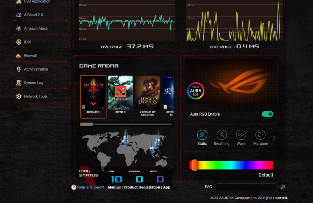313x203 pixels.
Task: Open the Help & Support question mark icon
Action: click(x=73, y=187)
